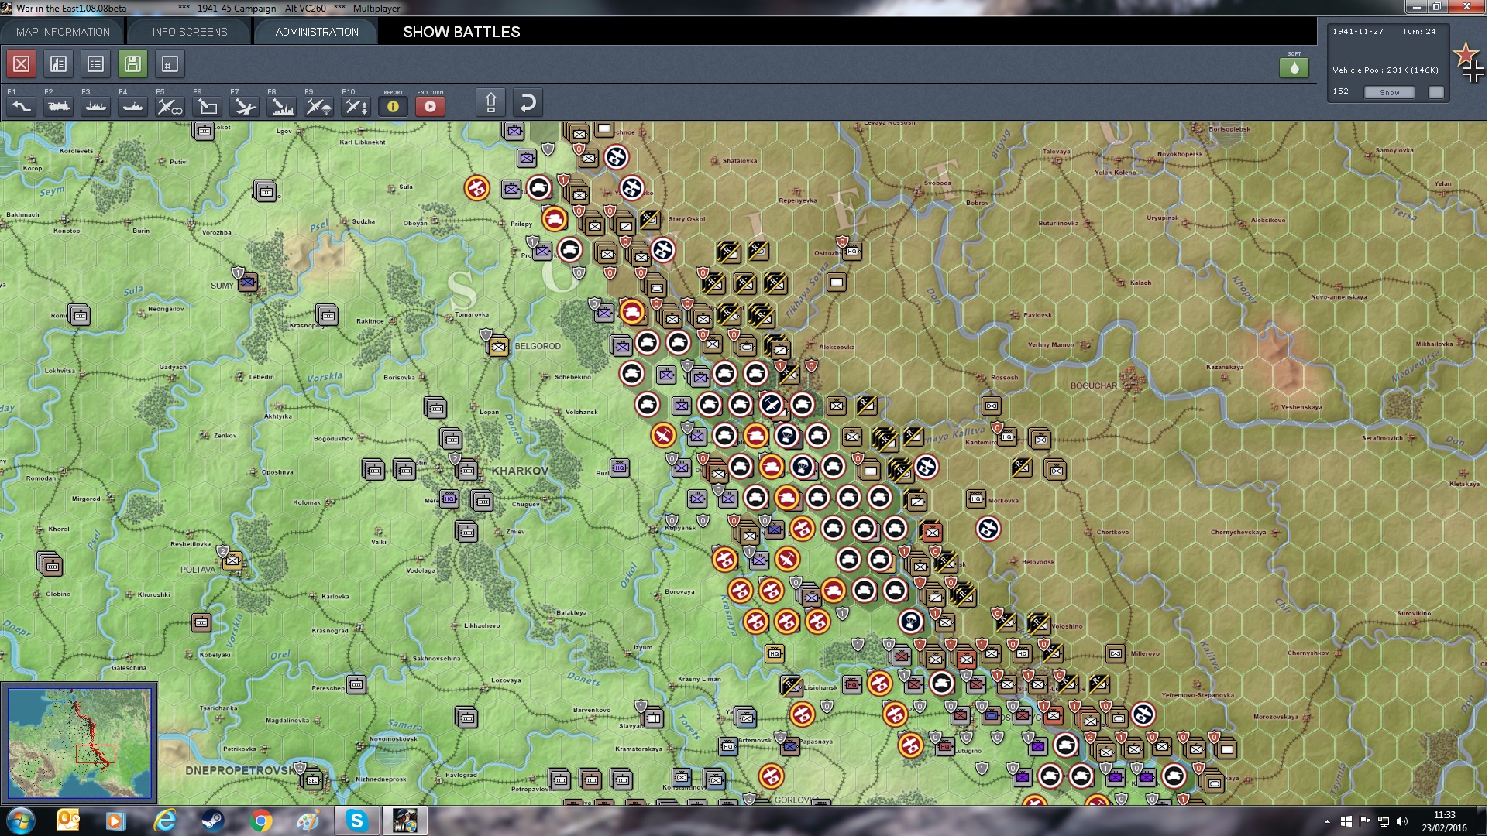Click the up arrow button in toolbar
This screenshot has height=836, width=1499.
pyautogui.click(x=491, y=103)
